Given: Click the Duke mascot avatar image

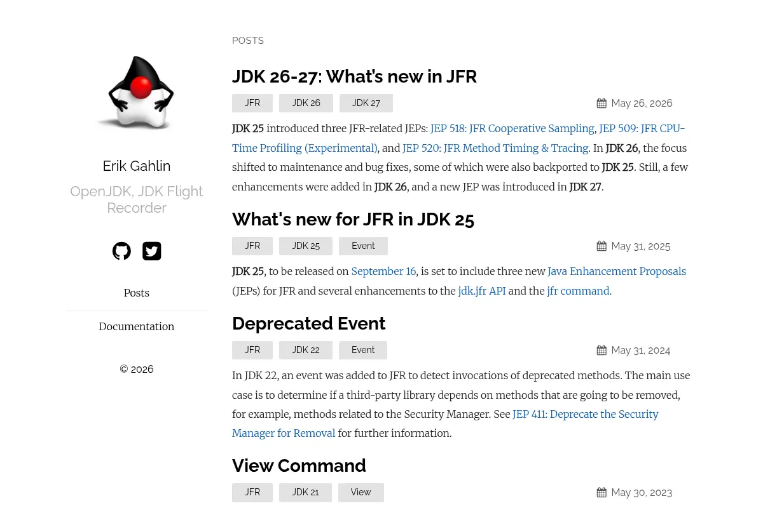Looking at the screenshot, I should (136, 93).
